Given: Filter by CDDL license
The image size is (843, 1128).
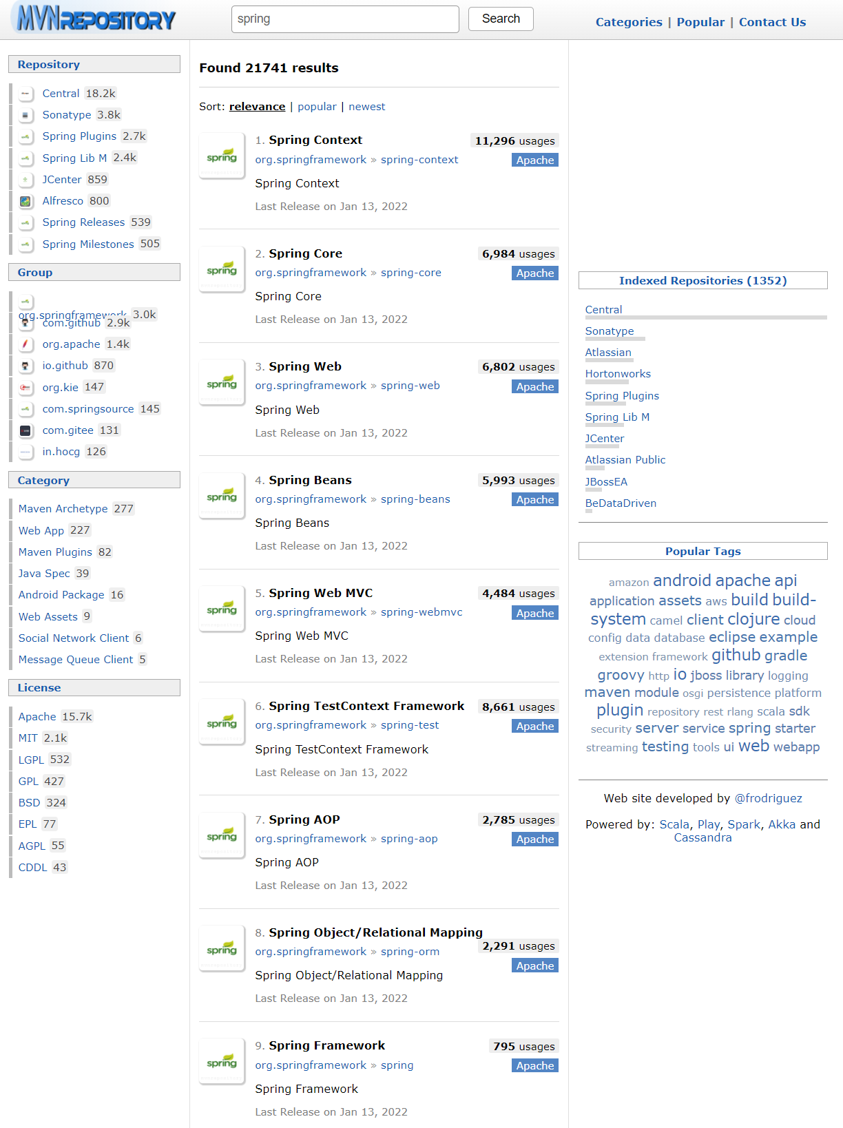Looking at the screenshot, I should pyautogui.click(x=32, y=868).
